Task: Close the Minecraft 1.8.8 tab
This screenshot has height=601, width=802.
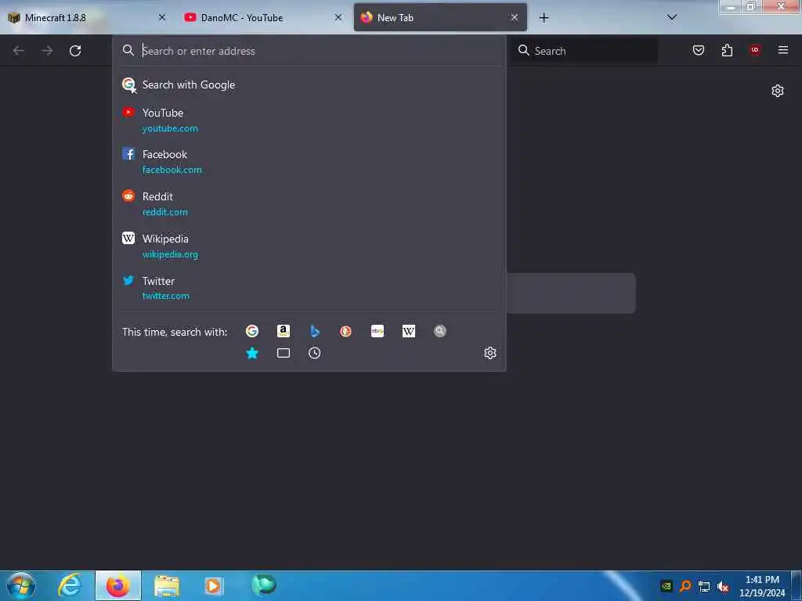Action: click(x=162, y=17)
